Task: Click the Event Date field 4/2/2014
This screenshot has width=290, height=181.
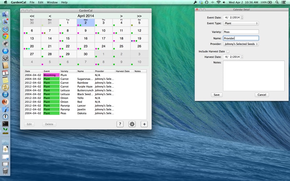Action: pos(232,17)
